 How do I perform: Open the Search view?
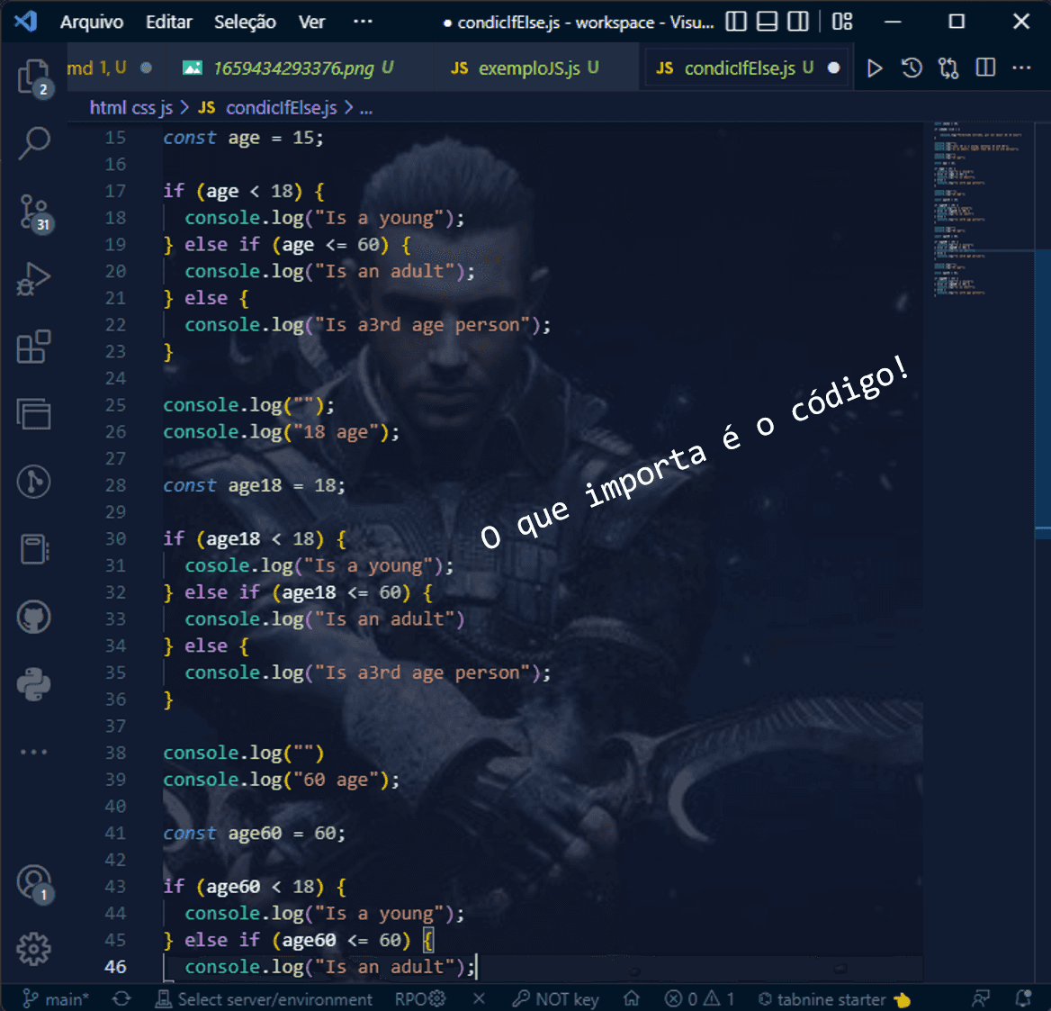click(34, 143)
